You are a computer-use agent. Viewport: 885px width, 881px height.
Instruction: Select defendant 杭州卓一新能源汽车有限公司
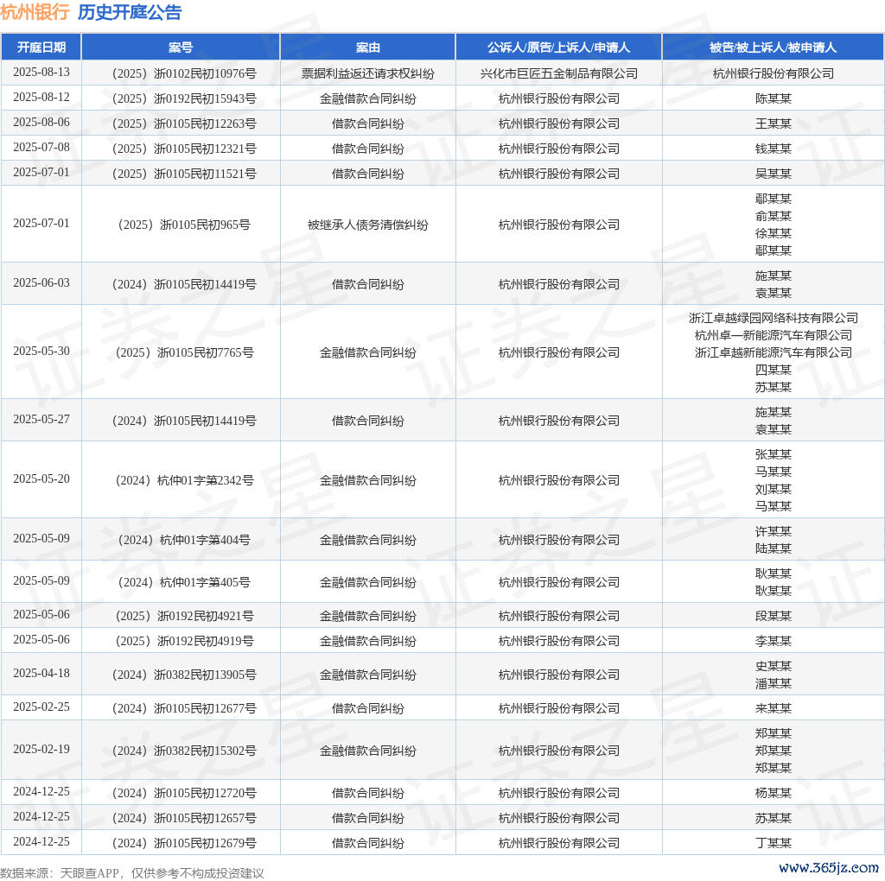pyautogui.click(x=773, y=335)
